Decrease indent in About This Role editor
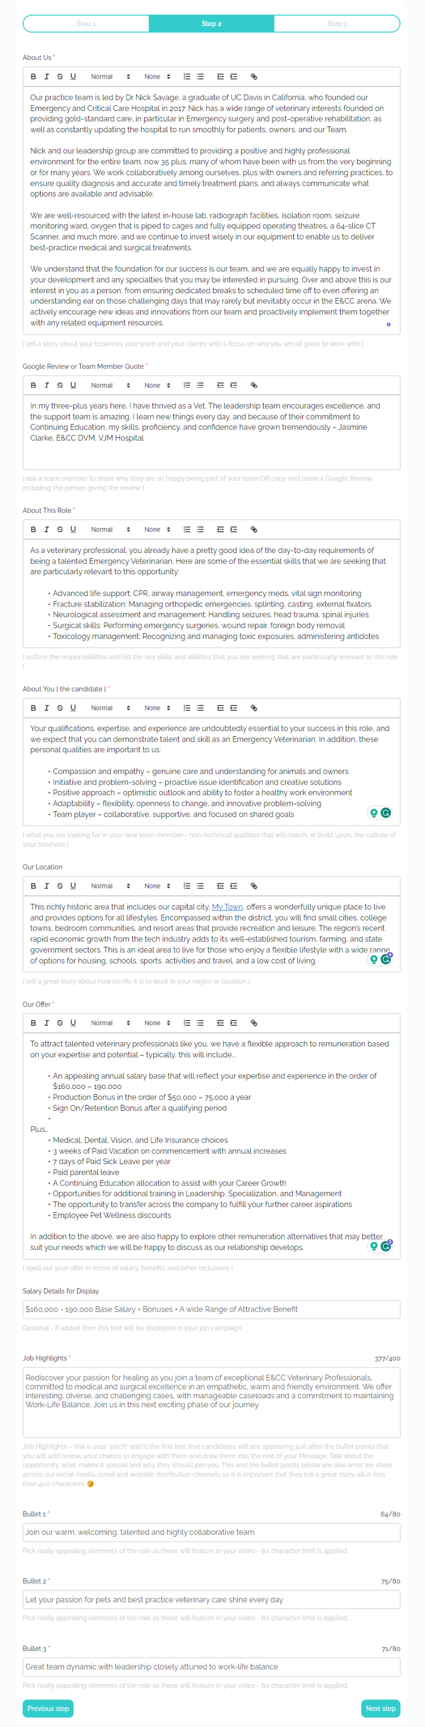Viewport: 425px width, 1727px height. [x=220, y=530]
